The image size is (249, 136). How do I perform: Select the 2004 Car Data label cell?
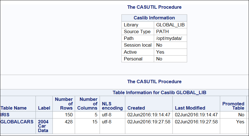click(x=43, y=126)
